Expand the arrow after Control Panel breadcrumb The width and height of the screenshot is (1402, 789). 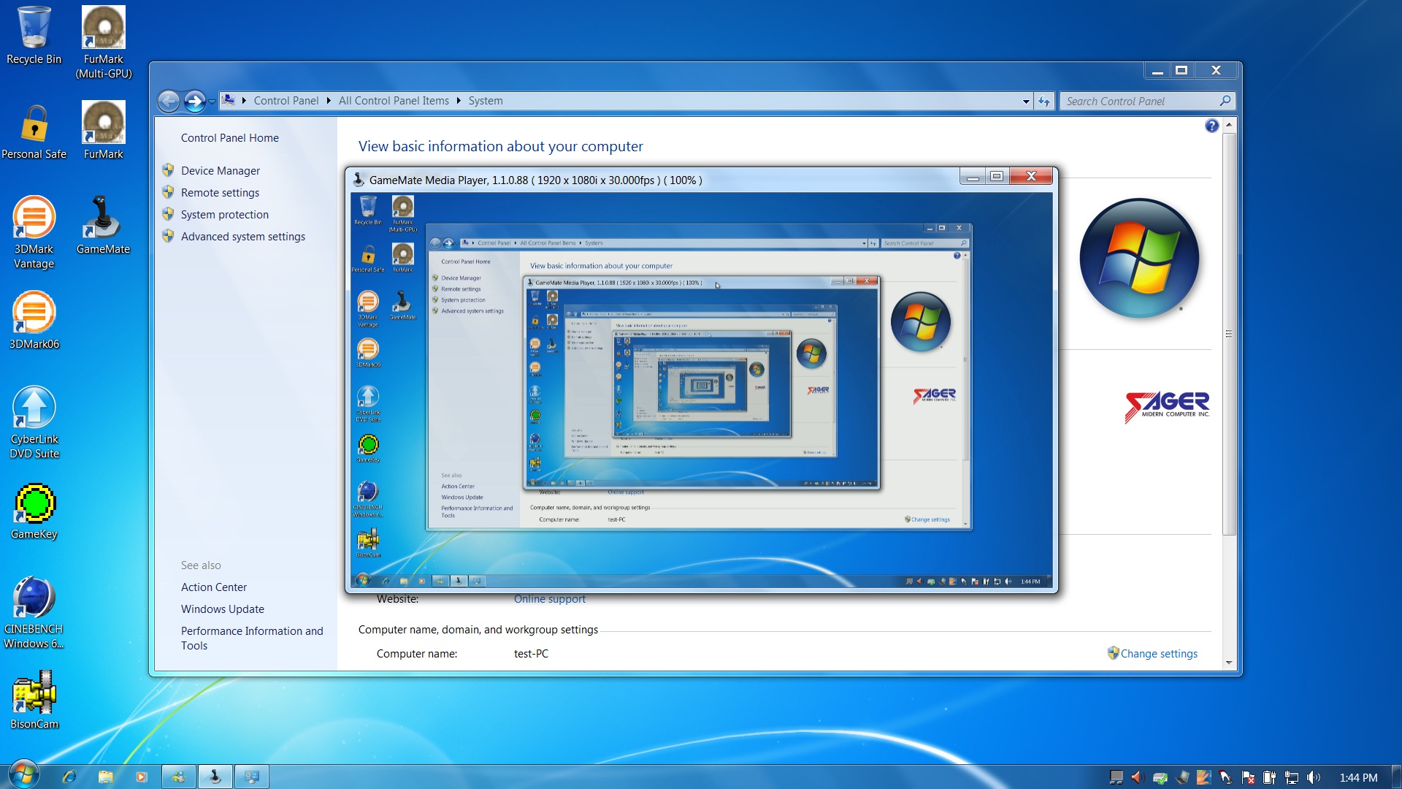point(329,101)
